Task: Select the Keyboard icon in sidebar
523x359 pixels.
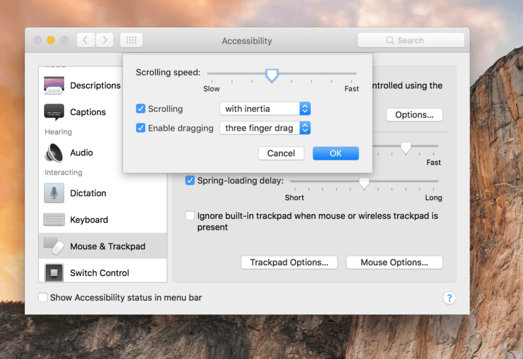Action: [x=54, y=220]
